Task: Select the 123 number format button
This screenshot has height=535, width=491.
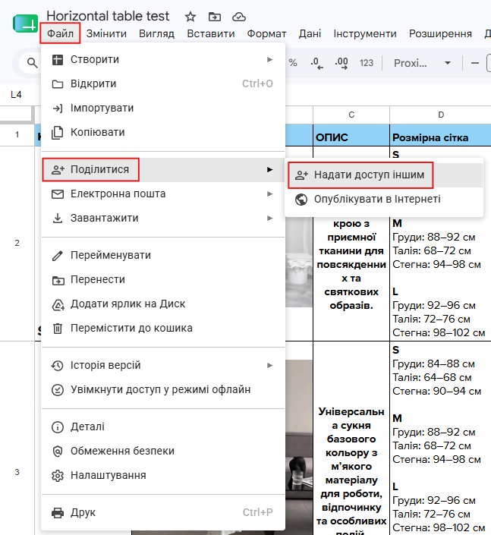Action: tap(367, 63)
